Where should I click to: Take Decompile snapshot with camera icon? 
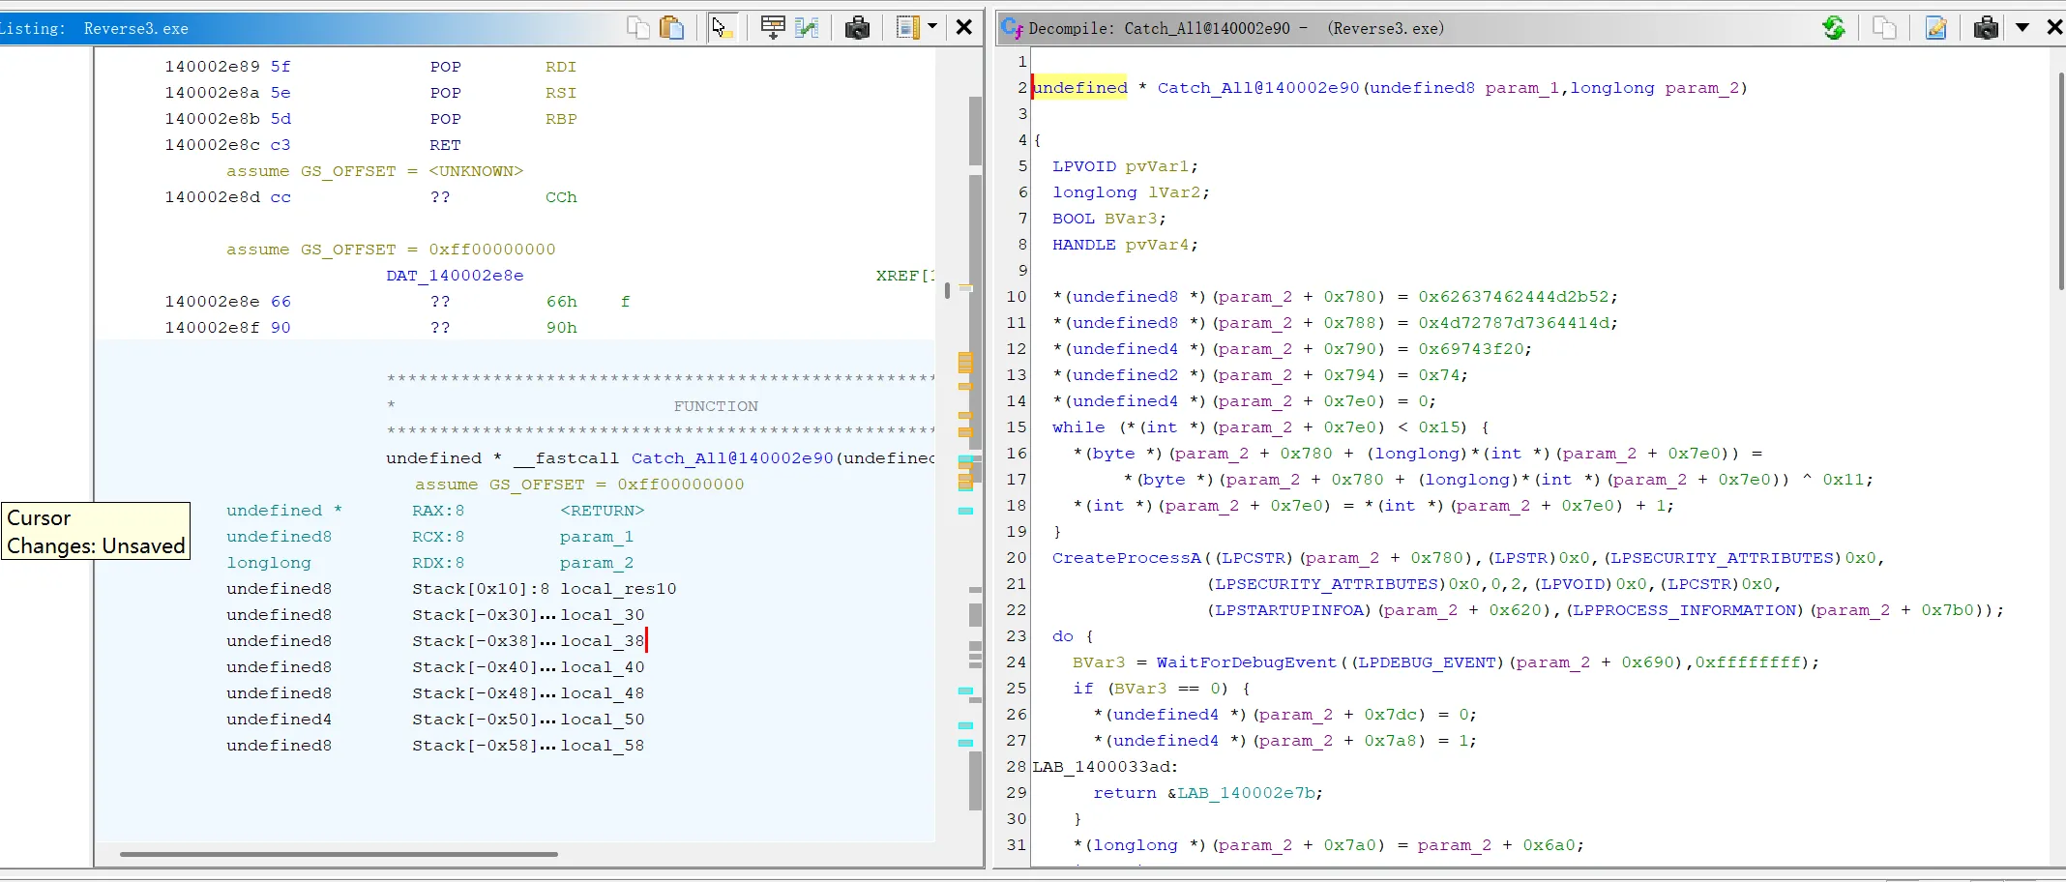click(1986, 27)
